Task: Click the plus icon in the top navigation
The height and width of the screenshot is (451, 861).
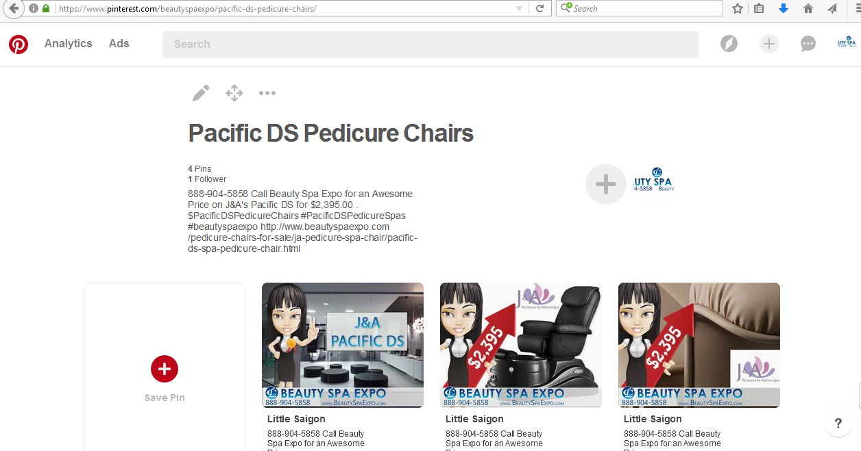Action: (769, 44)
